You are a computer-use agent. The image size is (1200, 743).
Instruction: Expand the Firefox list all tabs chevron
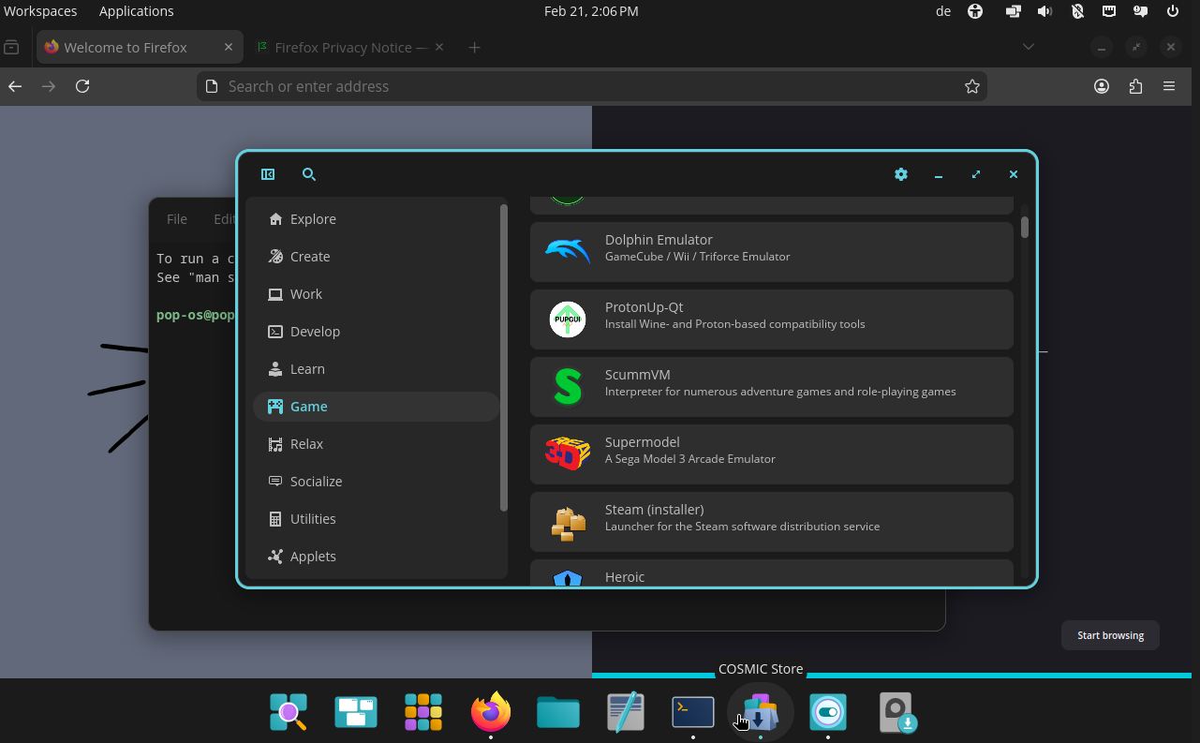coord(1029,47)
